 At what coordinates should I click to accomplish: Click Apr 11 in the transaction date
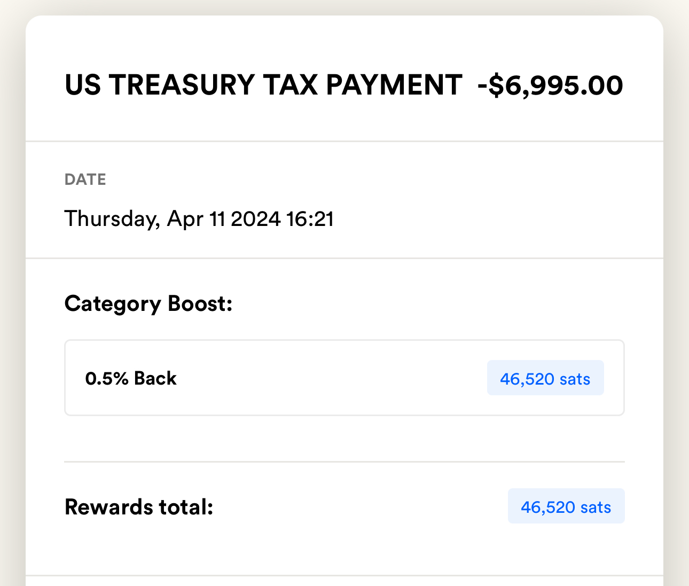tap(196, 219)
